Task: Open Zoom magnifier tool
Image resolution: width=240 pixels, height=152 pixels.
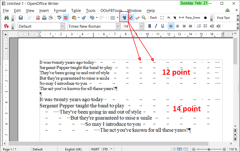Action: pos(144,18)
